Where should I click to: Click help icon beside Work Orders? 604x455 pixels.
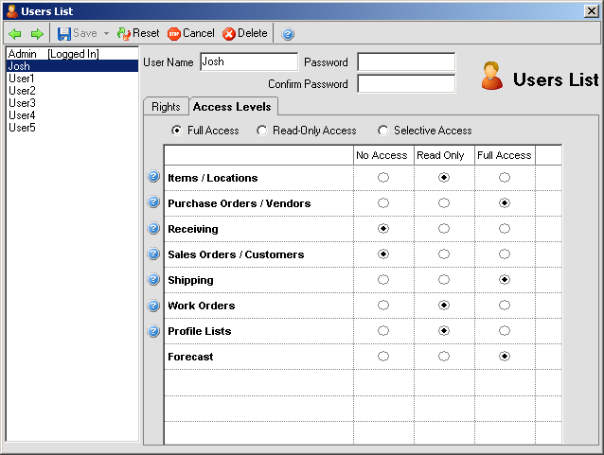click(153, 306)
